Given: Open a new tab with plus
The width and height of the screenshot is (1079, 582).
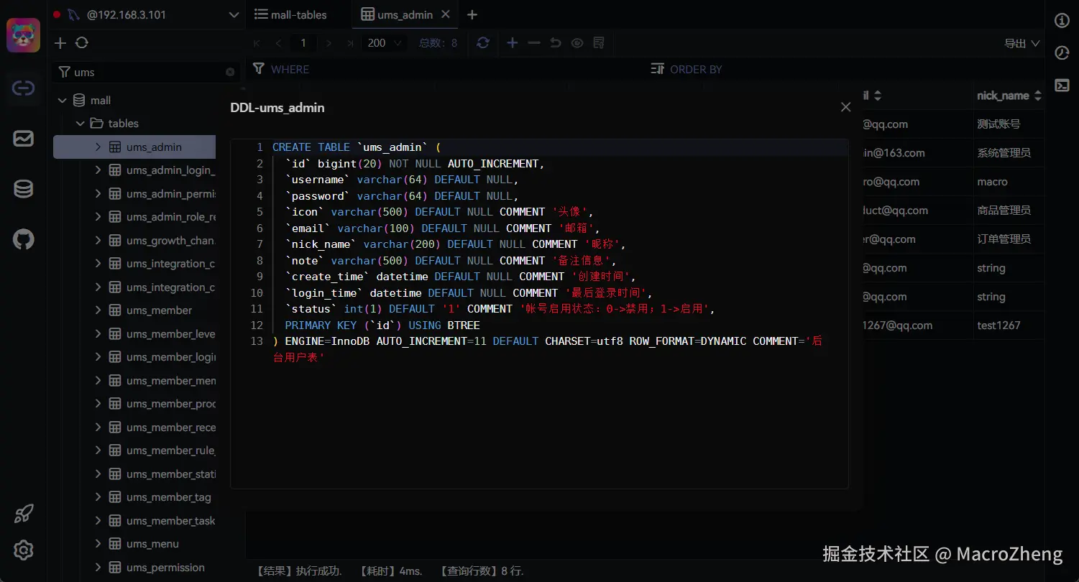Looking at the screenshot, I should (472, 14).
